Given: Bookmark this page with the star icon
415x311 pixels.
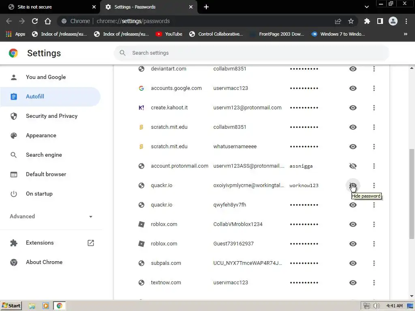Looking at the screenshot, I should pyautogui.click(x=351, y=21).
